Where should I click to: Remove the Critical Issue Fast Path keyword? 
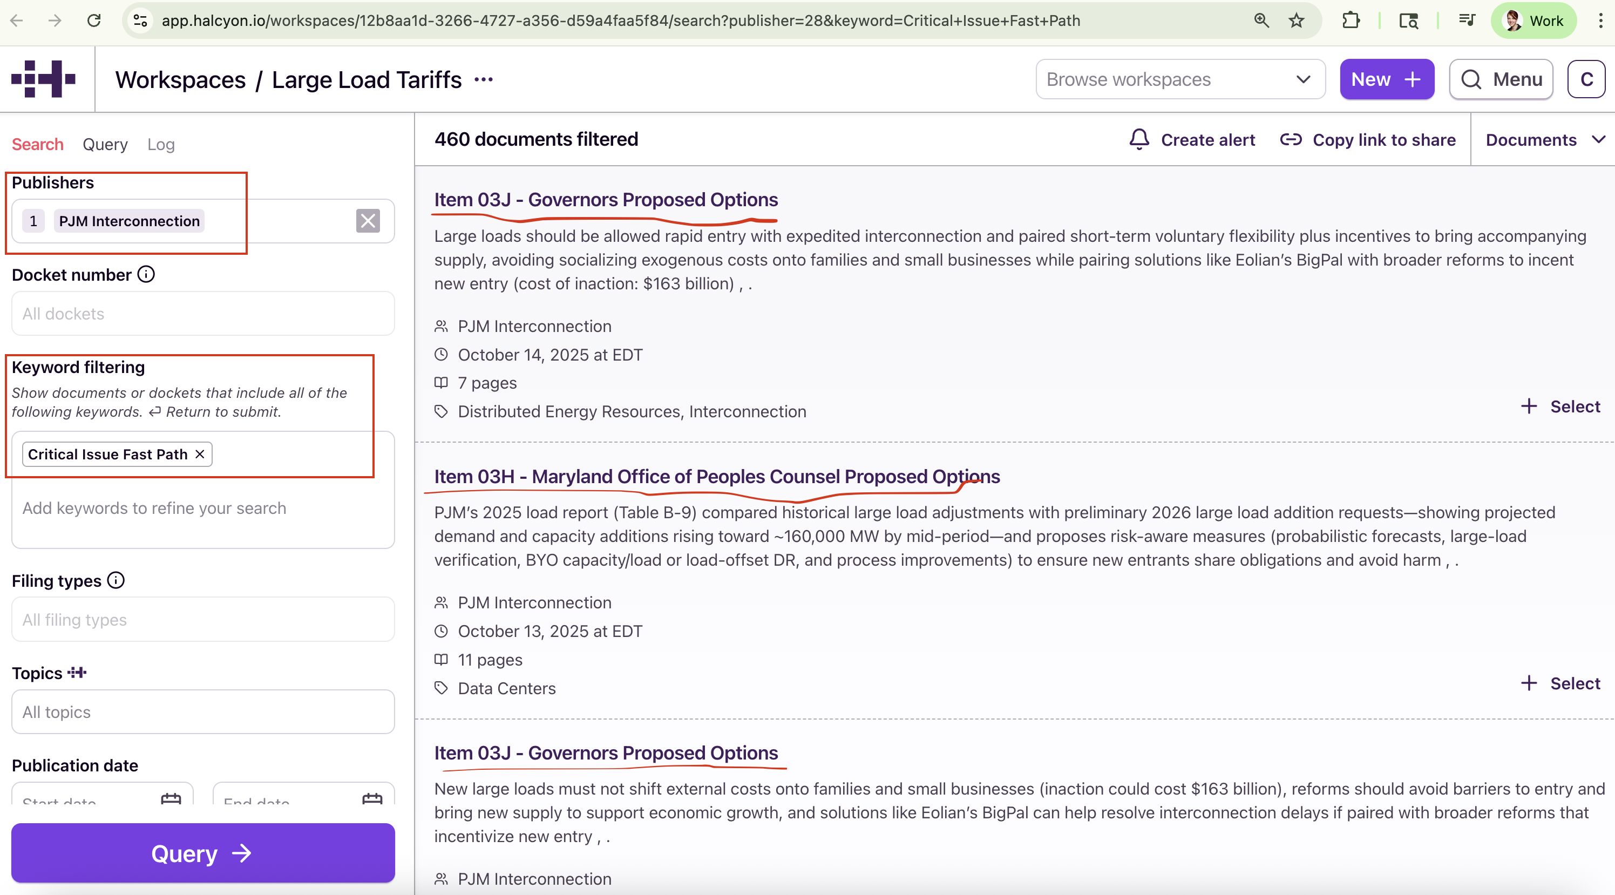point(200,454)
